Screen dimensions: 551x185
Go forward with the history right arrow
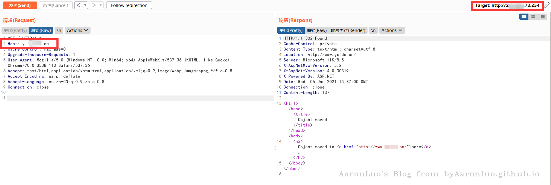pyautogui.click(x=94, y=5)
